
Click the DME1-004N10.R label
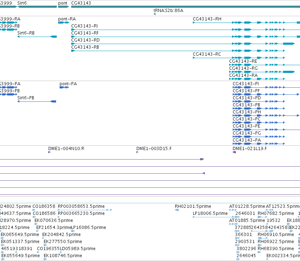coord(66,149)
